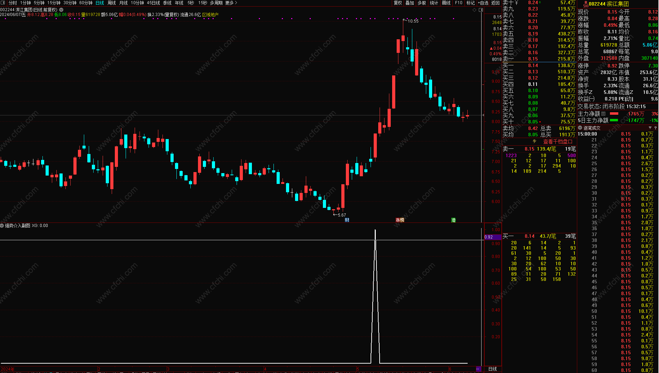
Task: Toggle the right panel layout icon above chart
Action: coord(481,10)
